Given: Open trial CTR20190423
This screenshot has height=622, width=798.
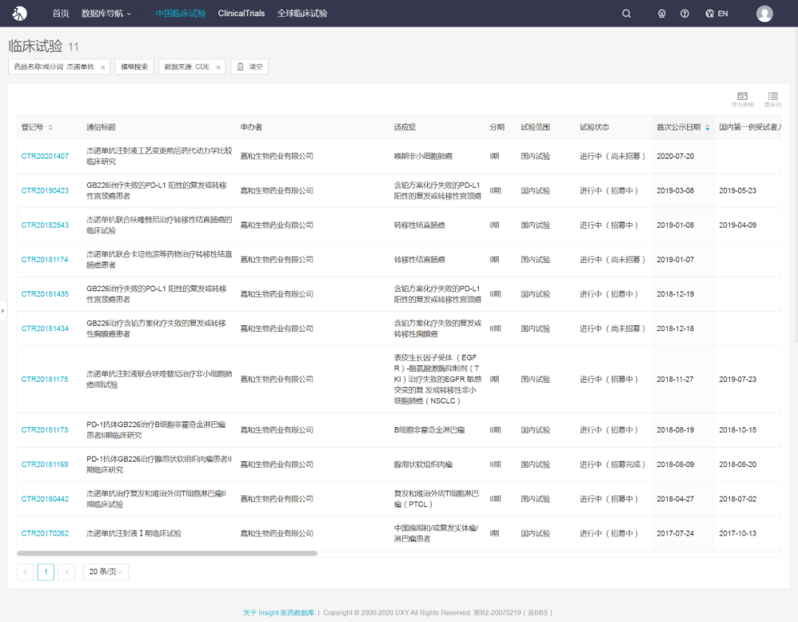Looking at the screenshot, I should 45,191.
